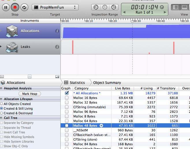This screenshot has height=149, width=190.
Task: Click the focus arrow beside Malloc 48 Bytes
Action: coord(101,126)
